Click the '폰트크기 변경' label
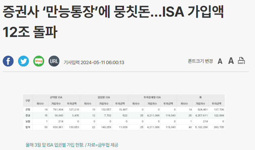The image size is (255, 150). 200,61
